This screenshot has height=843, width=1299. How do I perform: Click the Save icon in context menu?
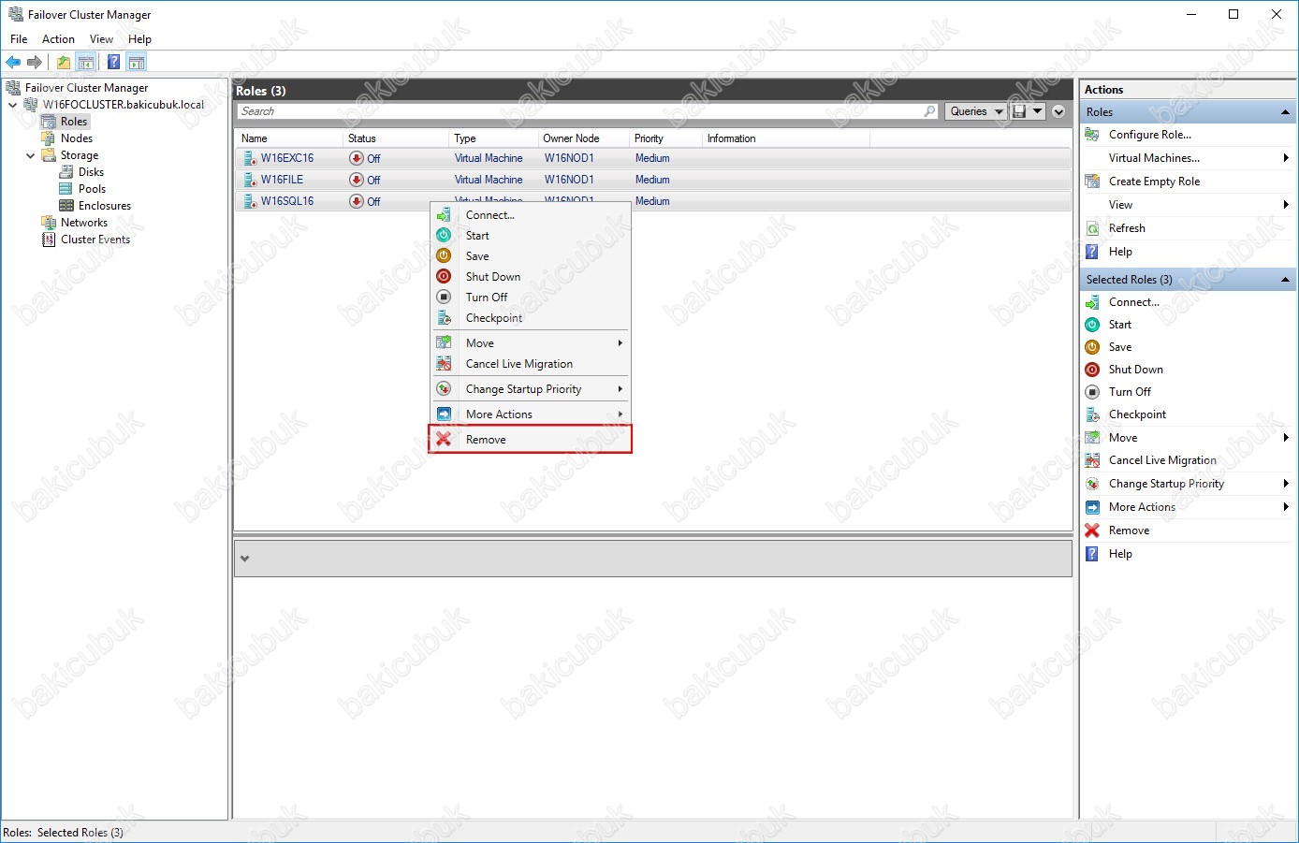445,256
